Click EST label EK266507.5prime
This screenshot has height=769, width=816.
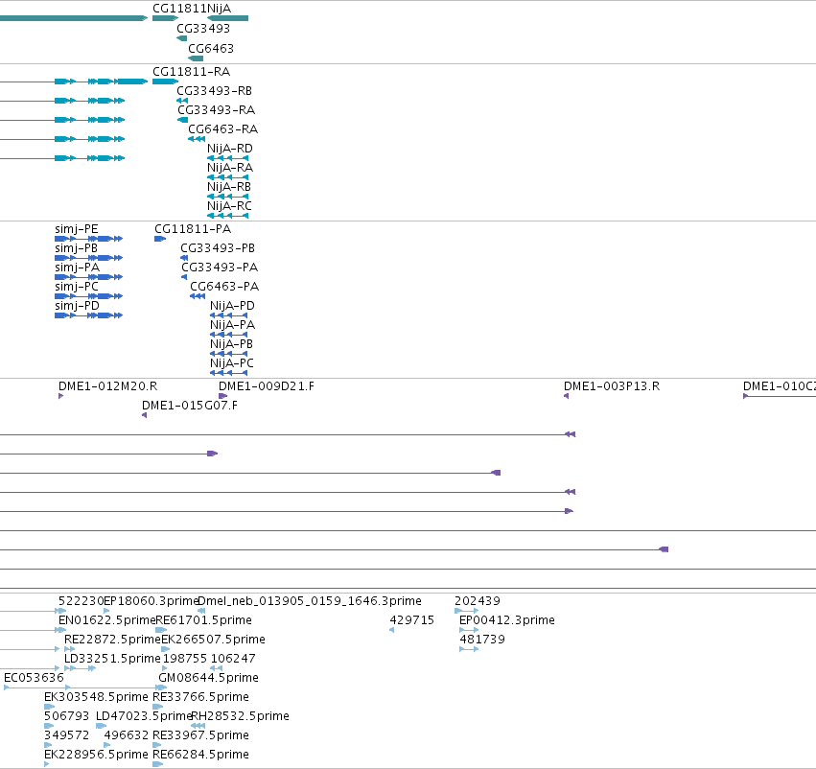(214, 640)
